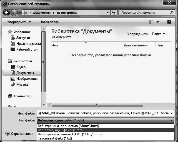Click the Изображения picture icon
Viewport: 178px width, 142px height.
pos(13,79)
